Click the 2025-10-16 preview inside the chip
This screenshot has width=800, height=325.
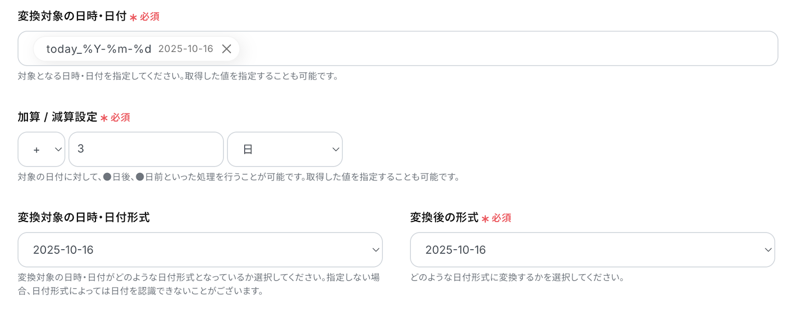click(185, 49)
